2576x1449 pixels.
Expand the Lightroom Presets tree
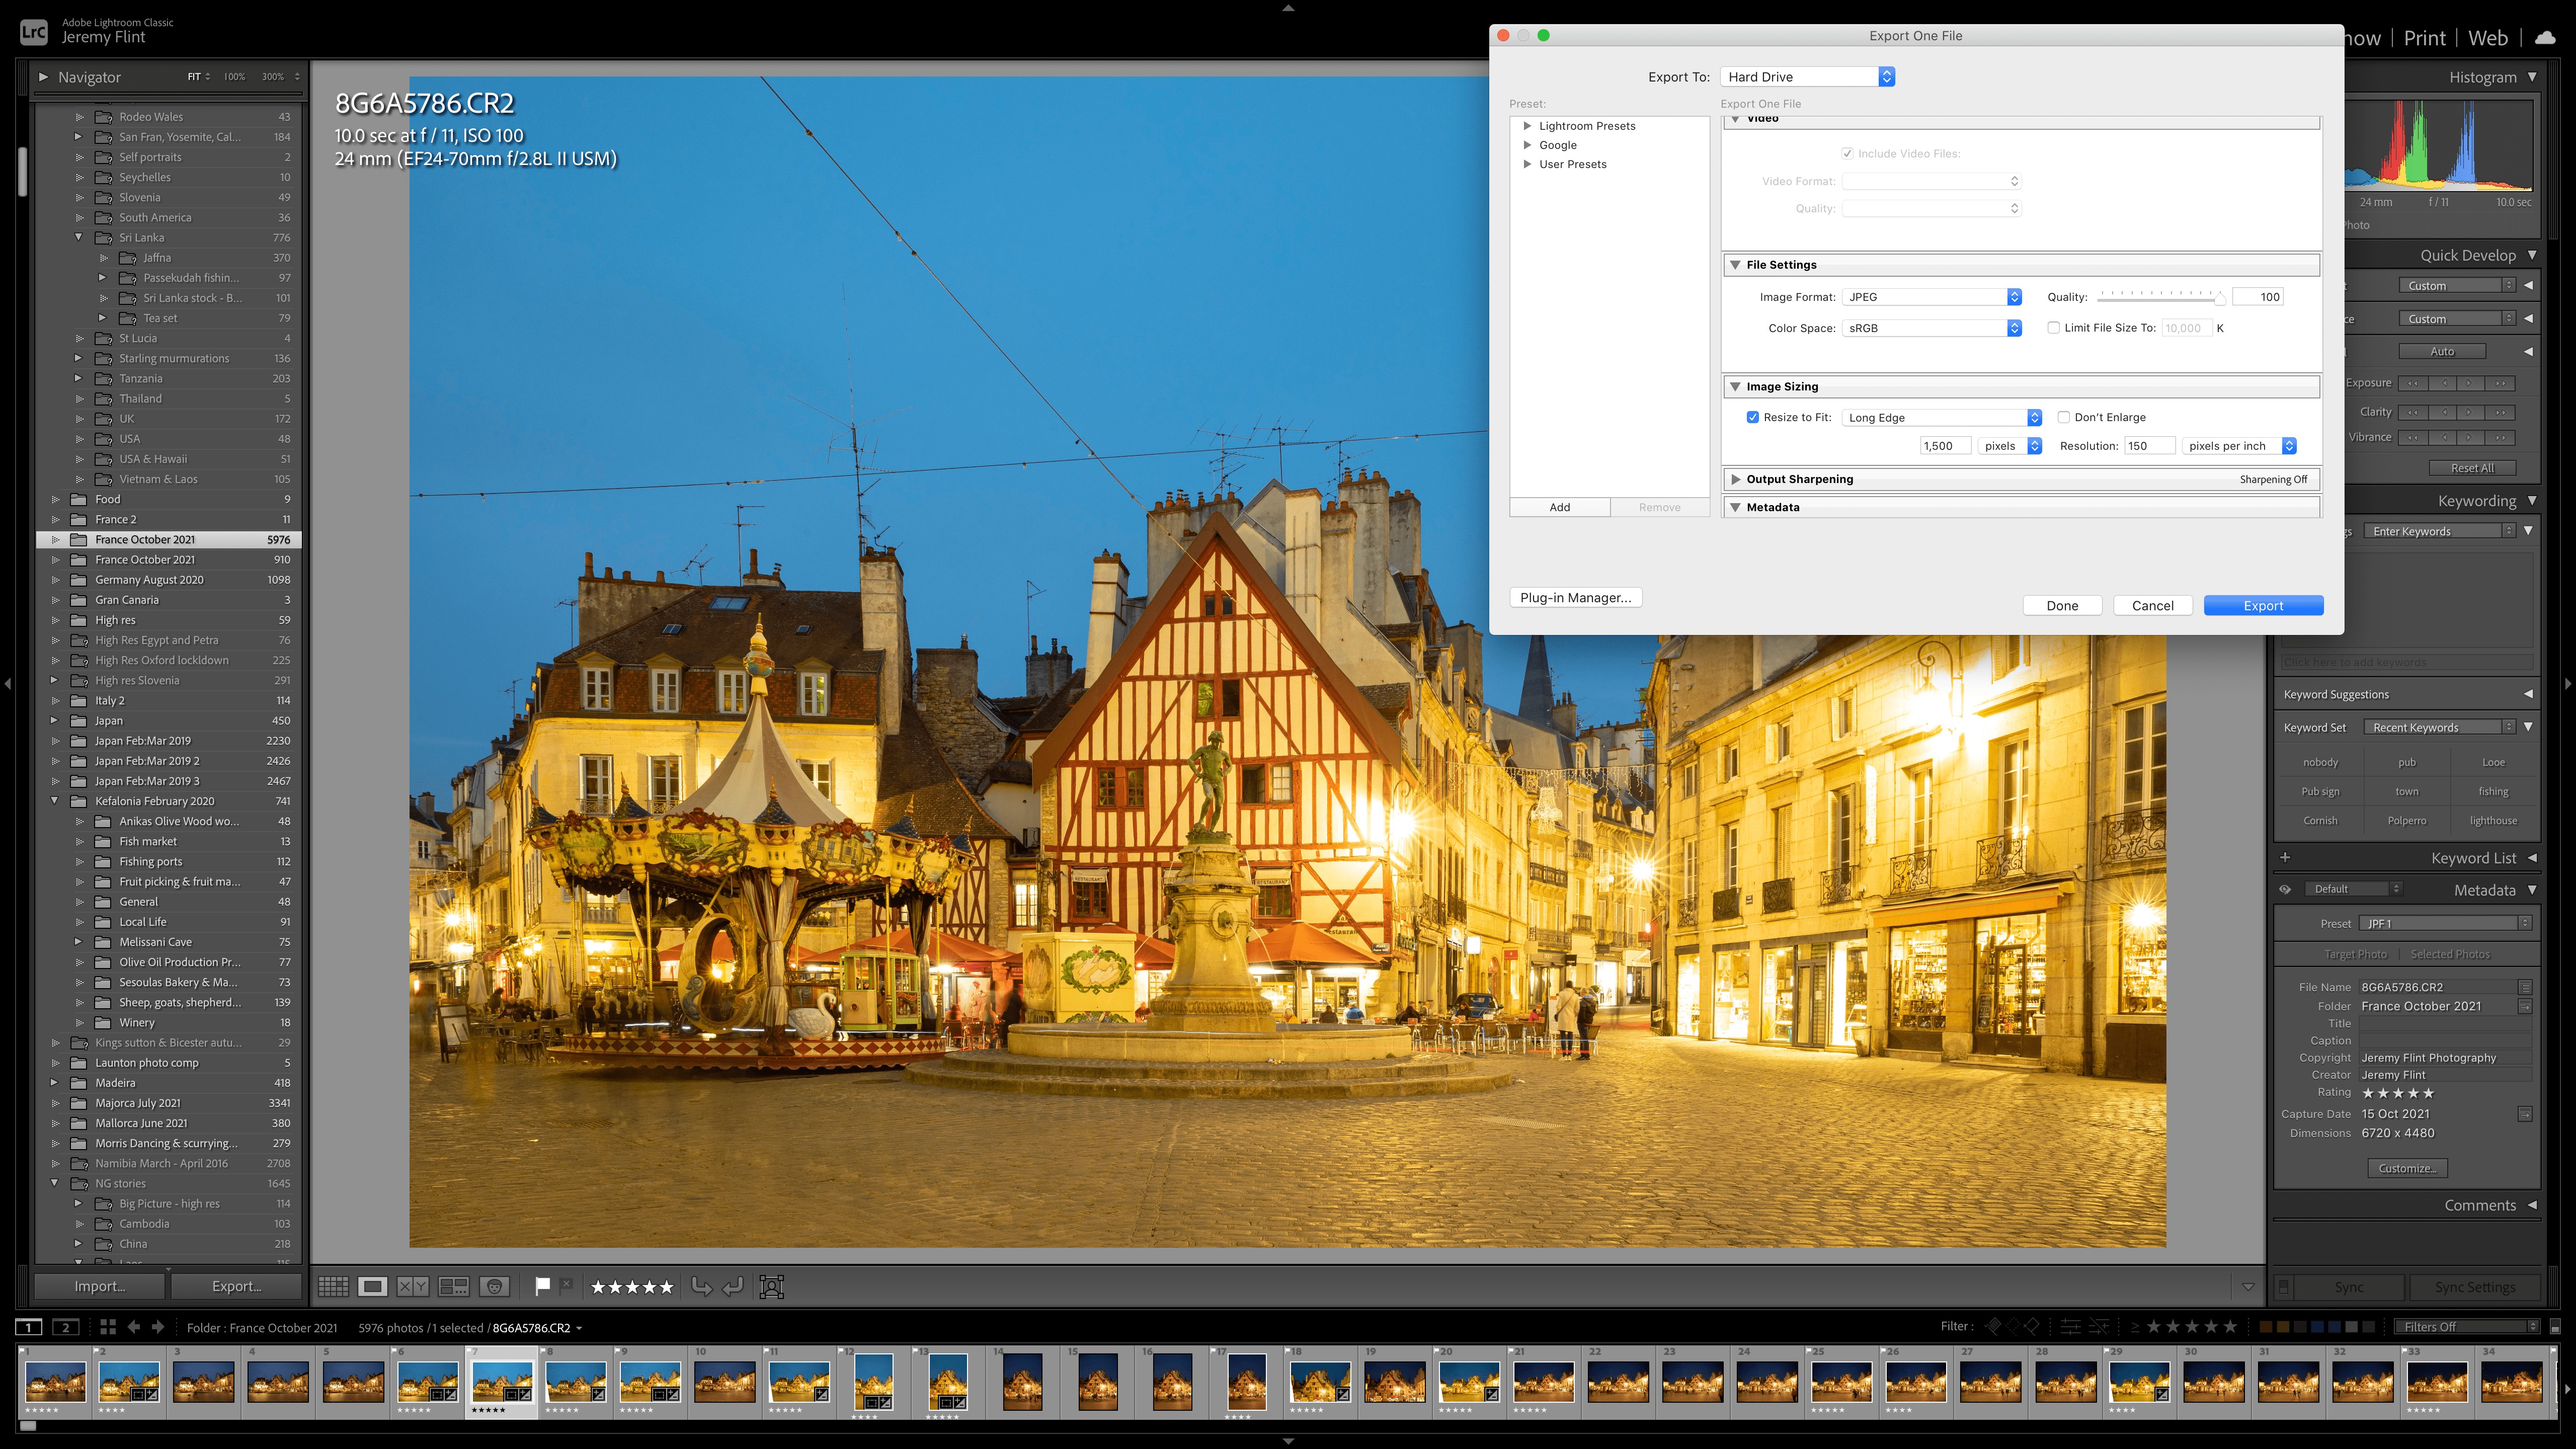point(1528,125)
